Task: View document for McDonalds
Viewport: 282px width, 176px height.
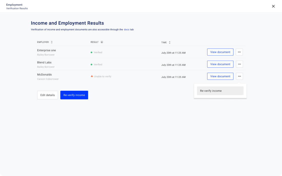Action: pos(220,76)
